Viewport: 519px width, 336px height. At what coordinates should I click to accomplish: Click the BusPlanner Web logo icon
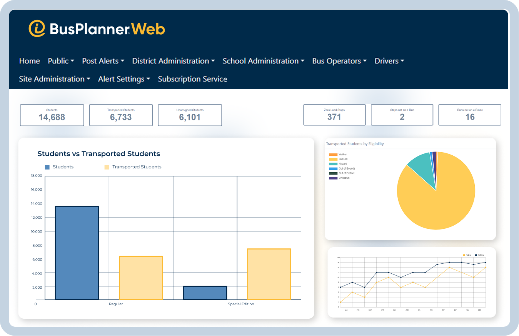tap(37, 29)
